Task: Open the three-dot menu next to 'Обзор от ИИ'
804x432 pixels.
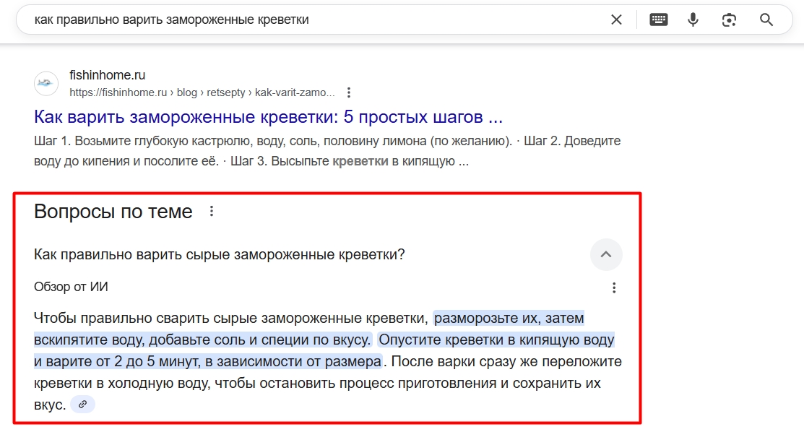Action: coord(614,287)
